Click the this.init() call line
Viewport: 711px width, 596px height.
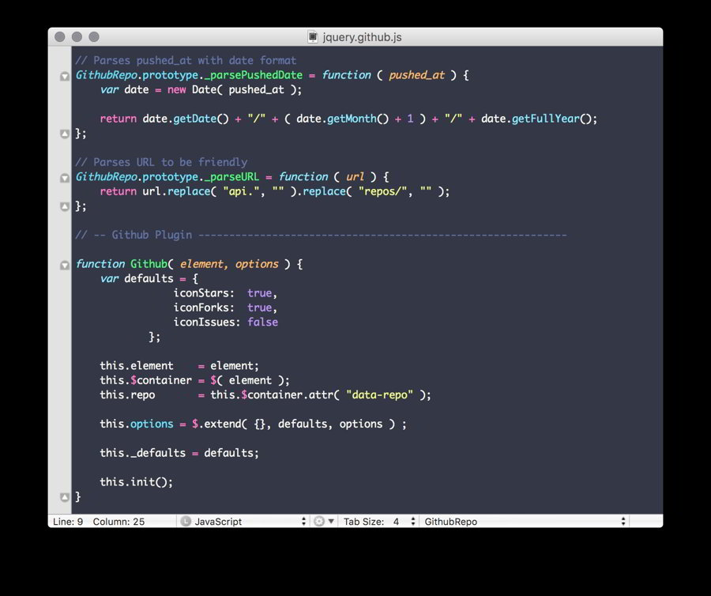tap(136, 481)
